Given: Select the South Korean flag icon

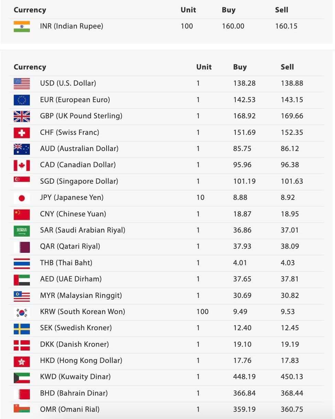Looking at the screenshot, I should (22, 312).
